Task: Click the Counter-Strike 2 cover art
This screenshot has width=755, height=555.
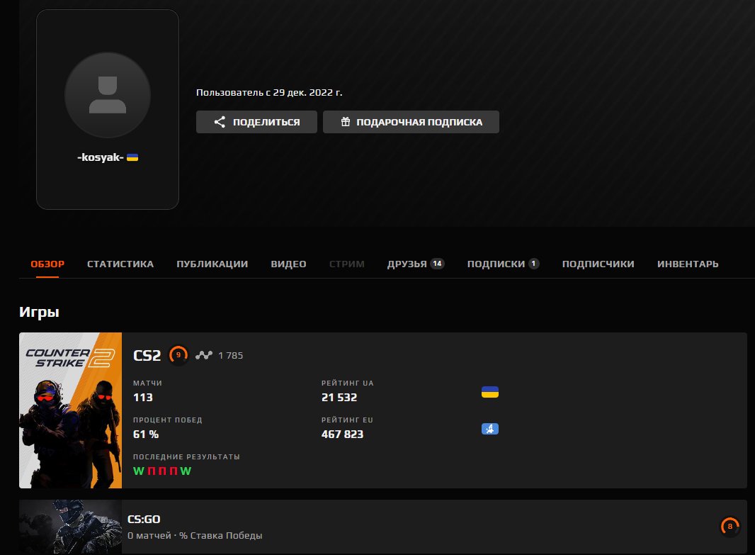Action: pyautogui.click(x=70, y=410)
